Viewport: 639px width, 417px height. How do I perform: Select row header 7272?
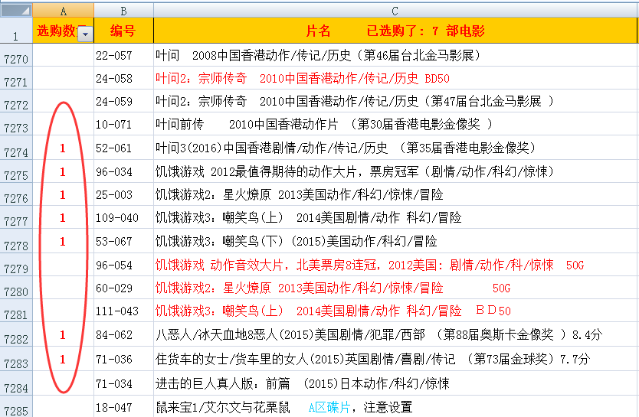click(x=16, y=101)
